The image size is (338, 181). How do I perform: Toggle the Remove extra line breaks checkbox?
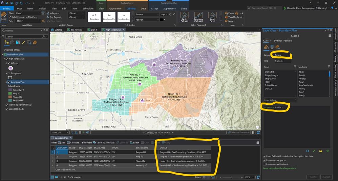click(265, 164)
